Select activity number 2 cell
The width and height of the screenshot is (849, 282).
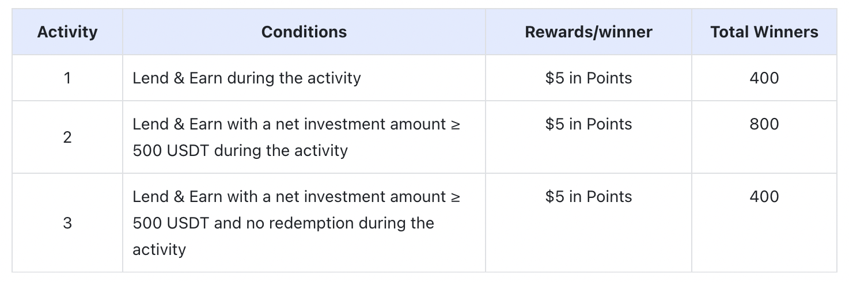67,137
